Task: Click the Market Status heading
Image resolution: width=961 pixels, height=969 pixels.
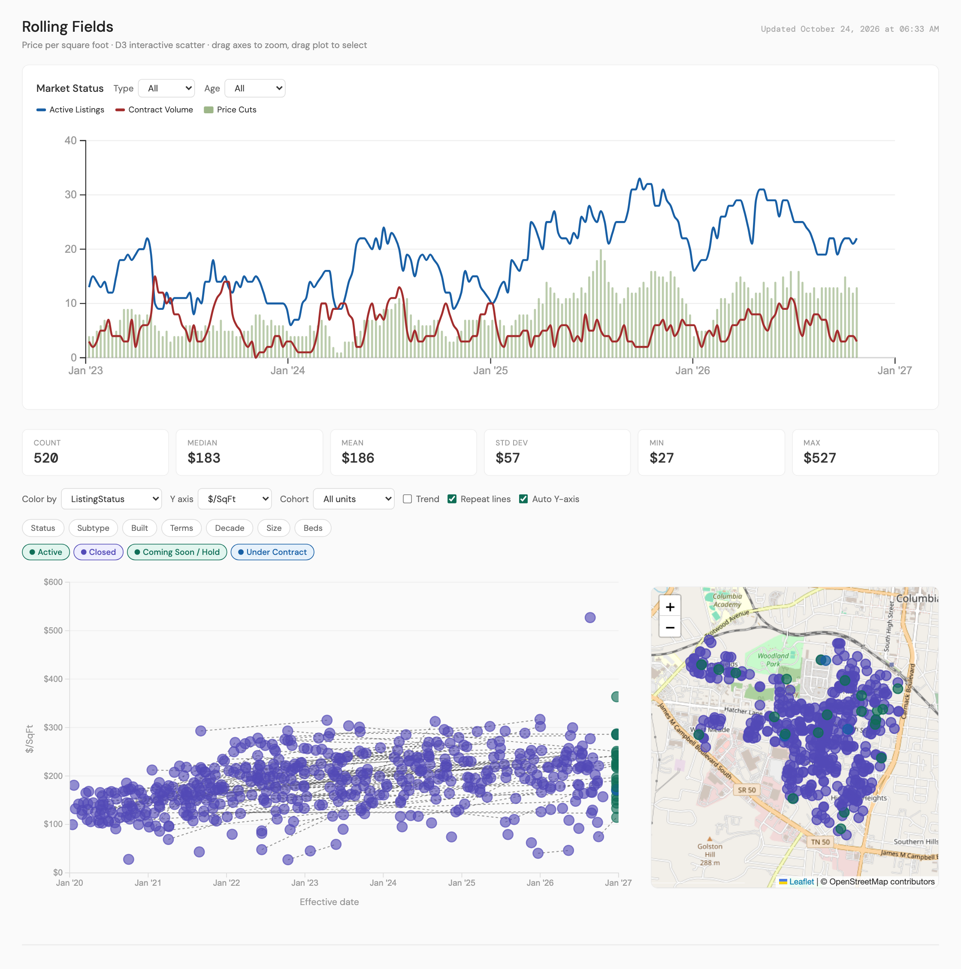Action: pos(70,88)
